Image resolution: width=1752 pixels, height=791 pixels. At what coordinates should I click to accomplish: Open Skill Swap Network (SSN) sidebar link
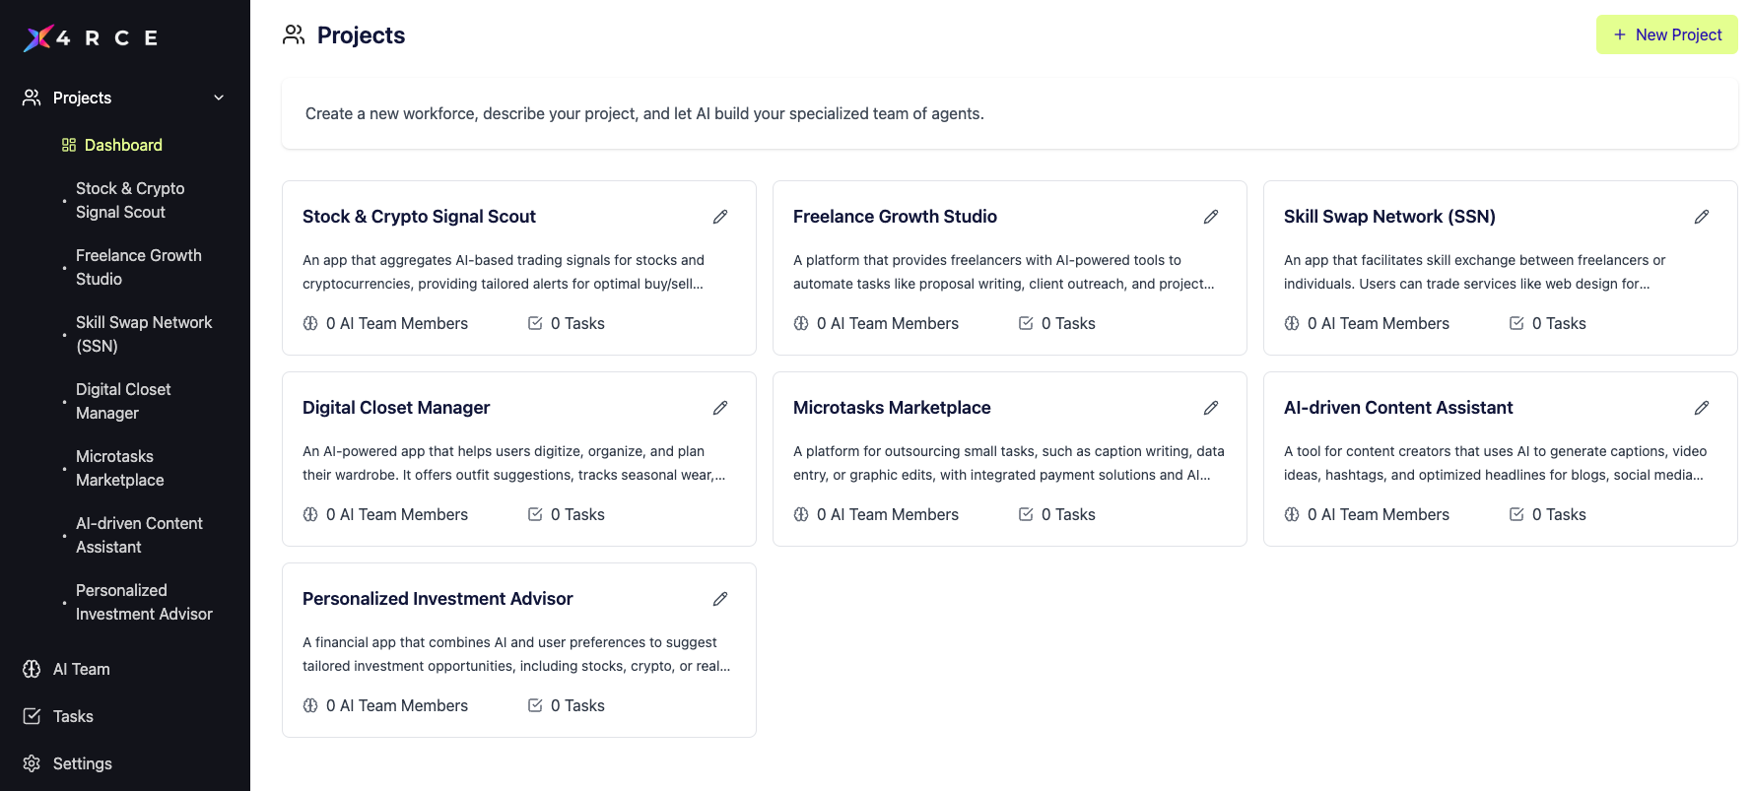pyautogui.click(x=144, y=334)
